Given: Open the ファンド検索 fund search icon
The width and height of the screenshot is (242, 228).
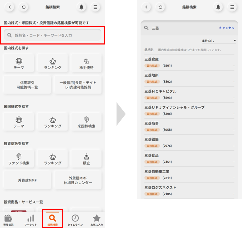Looking at the screenshot, I should tap(19, 159).
